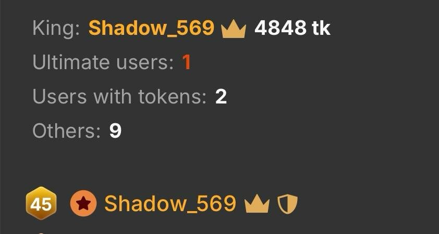Viewport: 439px width, 234px height.
Task: Click the Others label
Action: click(x=66, y=131)
